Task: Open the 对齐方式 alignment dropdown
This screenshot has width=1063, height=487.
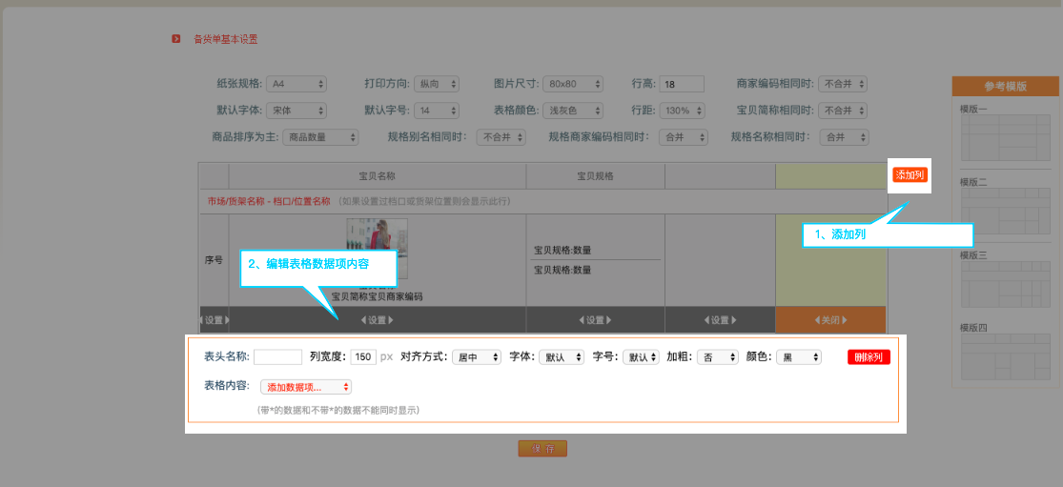Action: 477,357
